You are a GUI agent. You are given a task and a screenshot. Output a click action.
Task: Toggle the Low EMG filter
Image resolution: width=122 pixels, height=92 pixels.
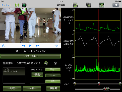[53, 75]
